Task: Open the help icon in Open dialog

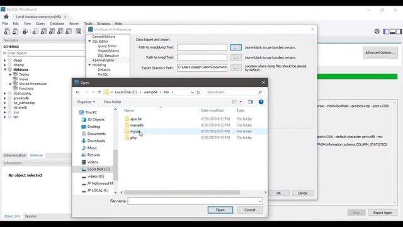Action: coord(261,102)
